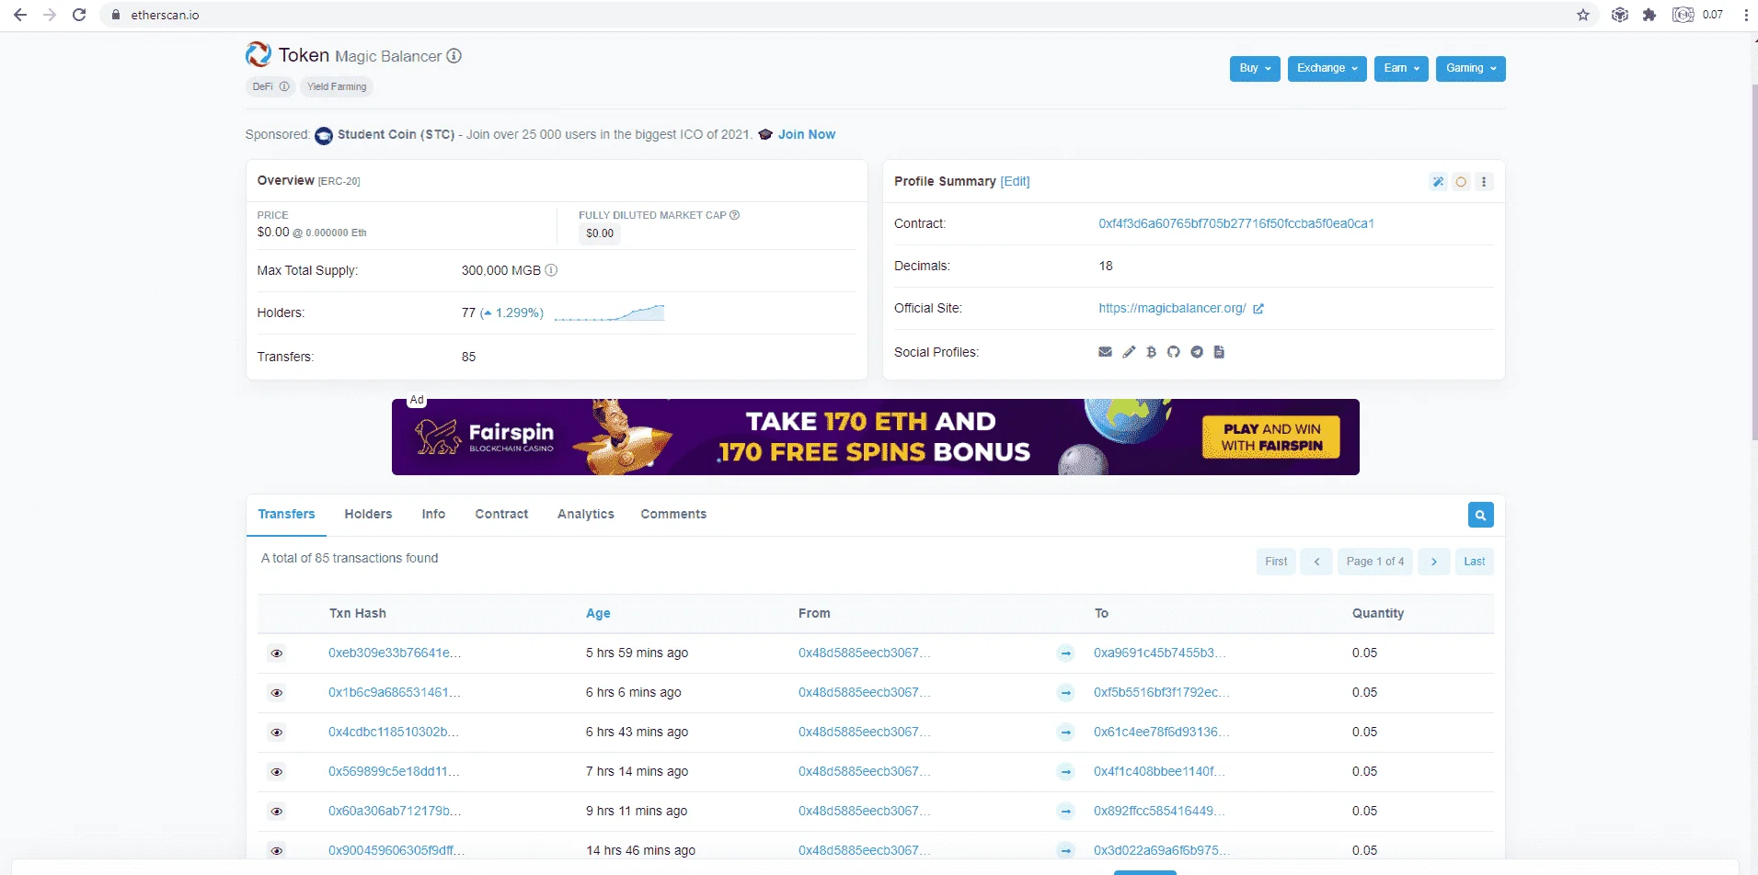Screen dimensions: 1758x875
Task: Click the arrow icon in the 0xf5b5516bf3f1792ec row
Action: pos(1065,693)
